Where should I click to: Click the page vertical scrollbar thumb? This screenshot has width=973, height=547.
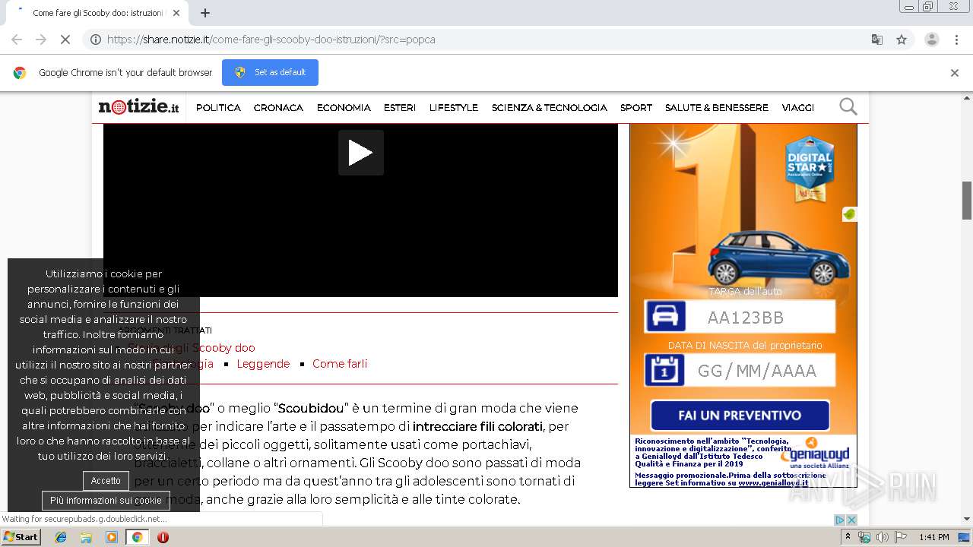967,200
